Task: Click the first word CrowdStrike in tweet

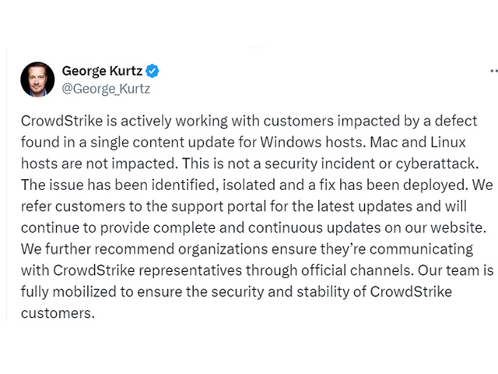Action: coord(62,121)
